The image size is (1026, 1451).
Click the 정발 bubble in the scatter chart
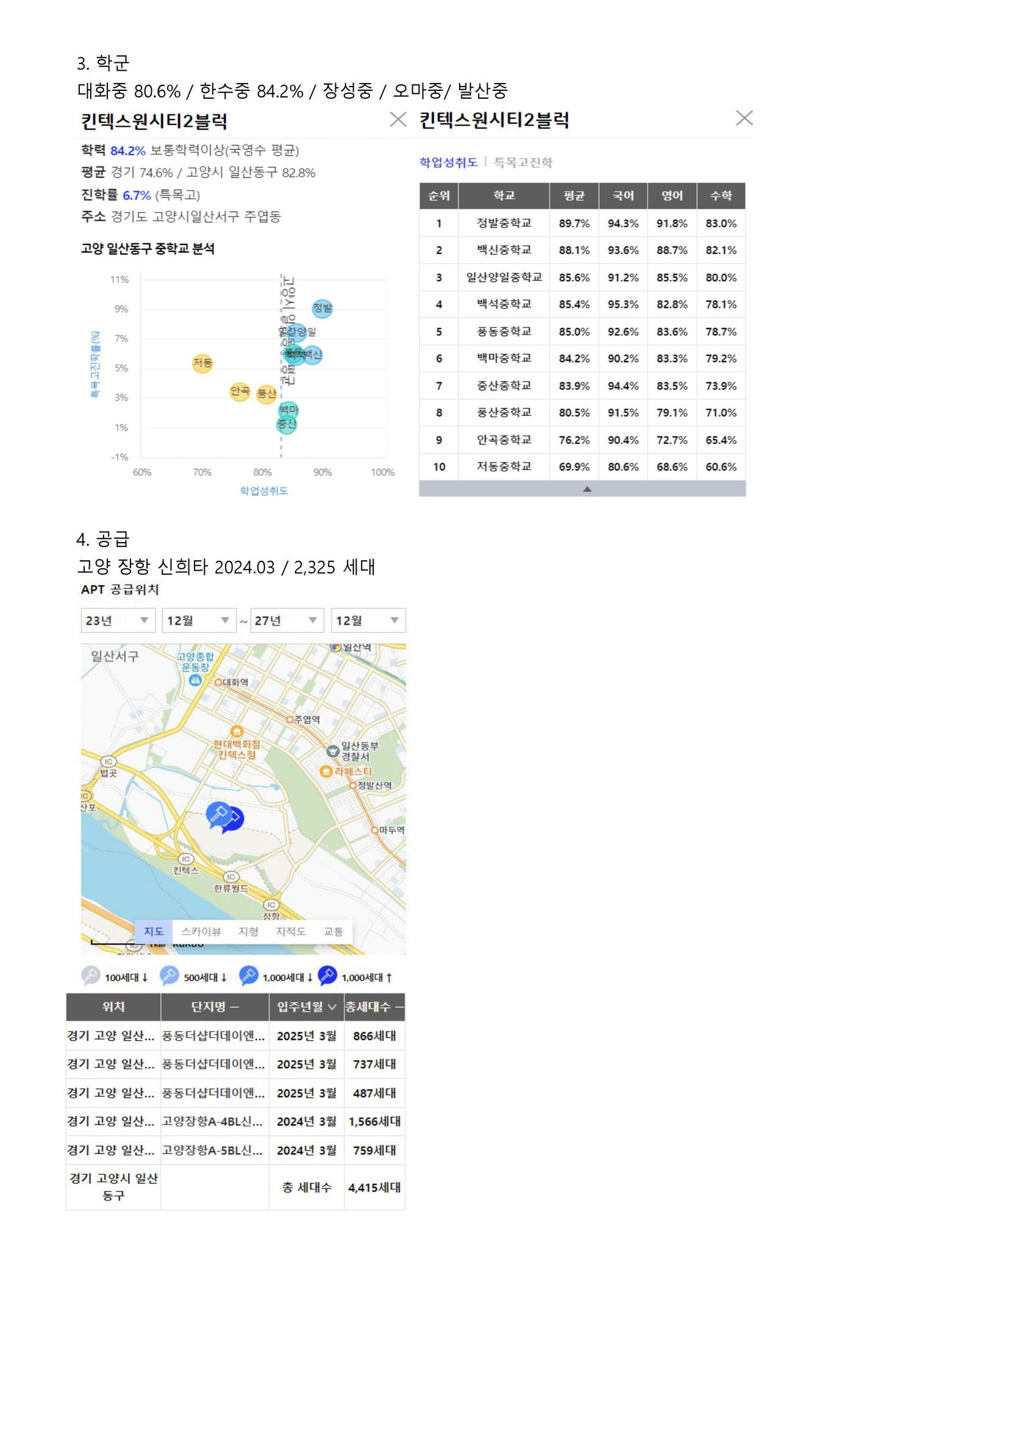pyautogui.click(x=322, y=308)
